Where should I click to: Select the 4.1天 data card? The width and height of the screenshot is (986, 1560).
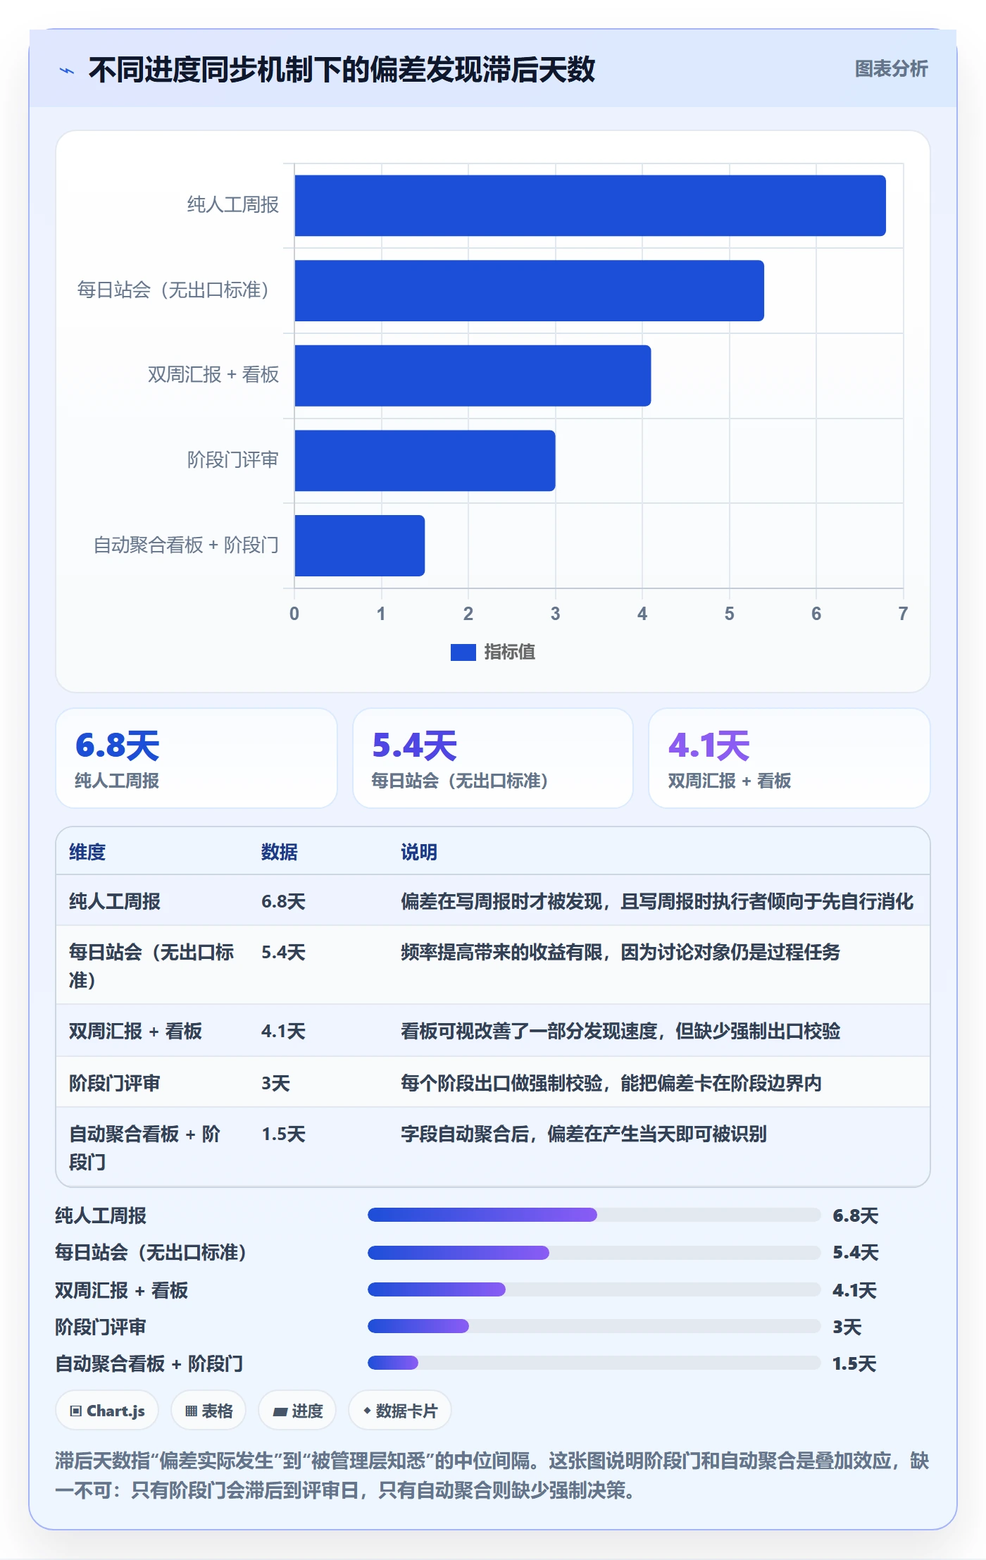click(x=790, y=758)
